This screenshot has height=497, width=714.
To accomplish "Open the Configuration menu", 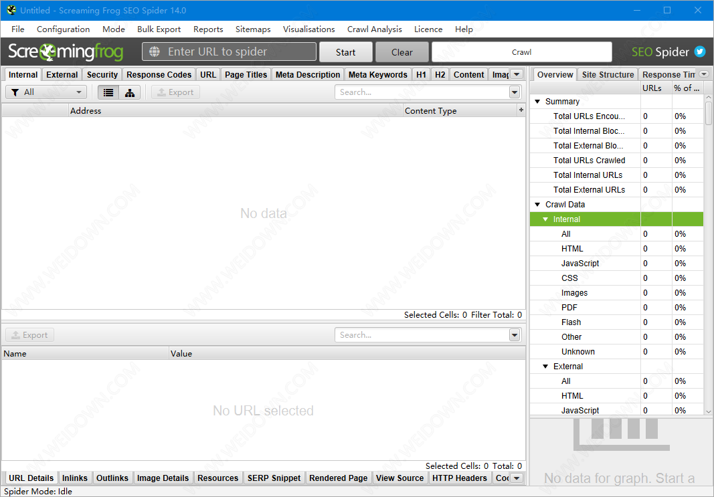I will 64,29.
